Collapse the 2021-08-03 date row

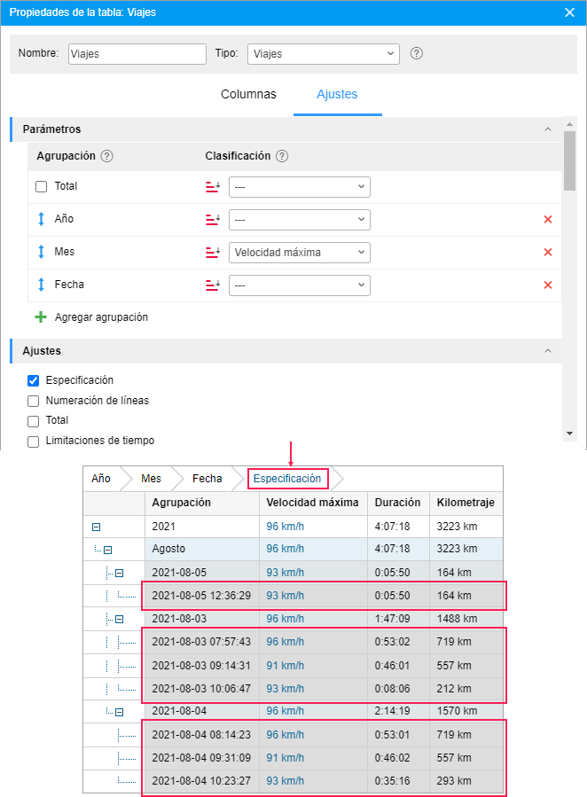coord(120,620)
